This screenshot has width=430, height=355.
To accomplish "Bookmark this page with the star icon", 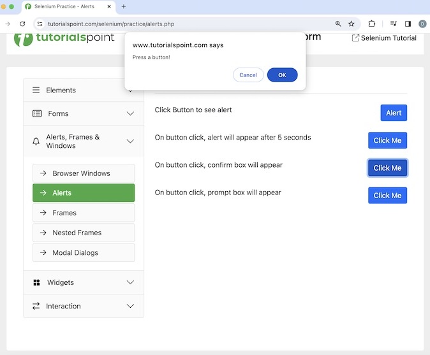I will click(352, 24).
